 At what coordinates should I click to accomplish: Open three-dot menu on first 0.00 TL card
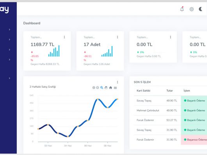tap(170, 37)
